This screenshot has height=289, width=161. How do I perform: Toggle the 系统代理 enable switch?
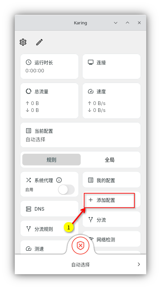click(x=66, y=190)
